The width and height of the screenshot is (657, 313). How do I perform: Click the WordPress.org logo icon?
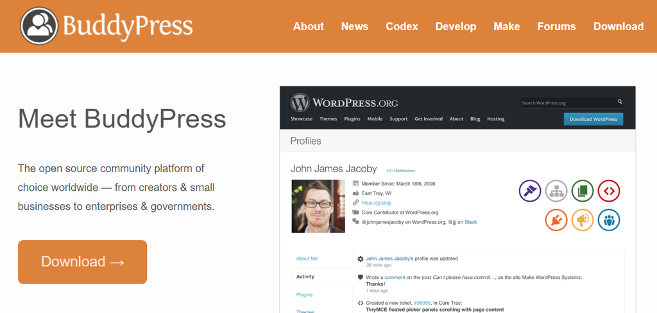point(300,102)
